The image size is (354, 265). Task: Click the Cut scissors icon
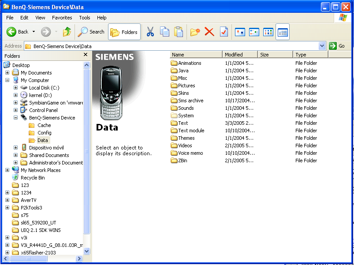tap(150, 32)
